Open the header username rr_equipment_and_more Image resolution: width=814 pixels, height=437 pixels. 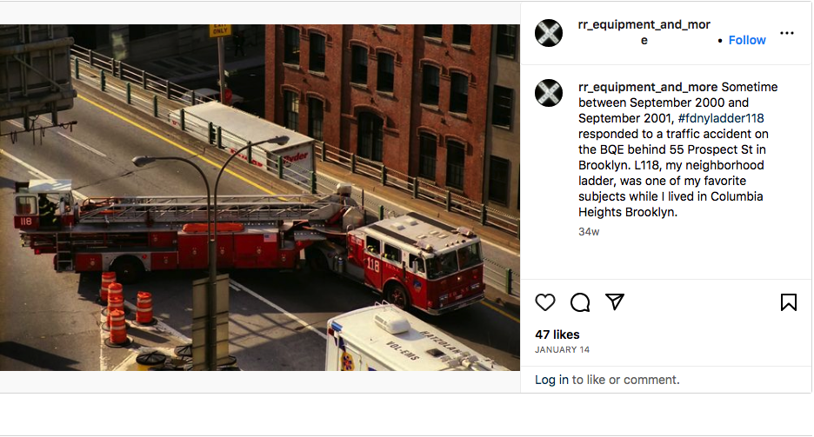644,32
